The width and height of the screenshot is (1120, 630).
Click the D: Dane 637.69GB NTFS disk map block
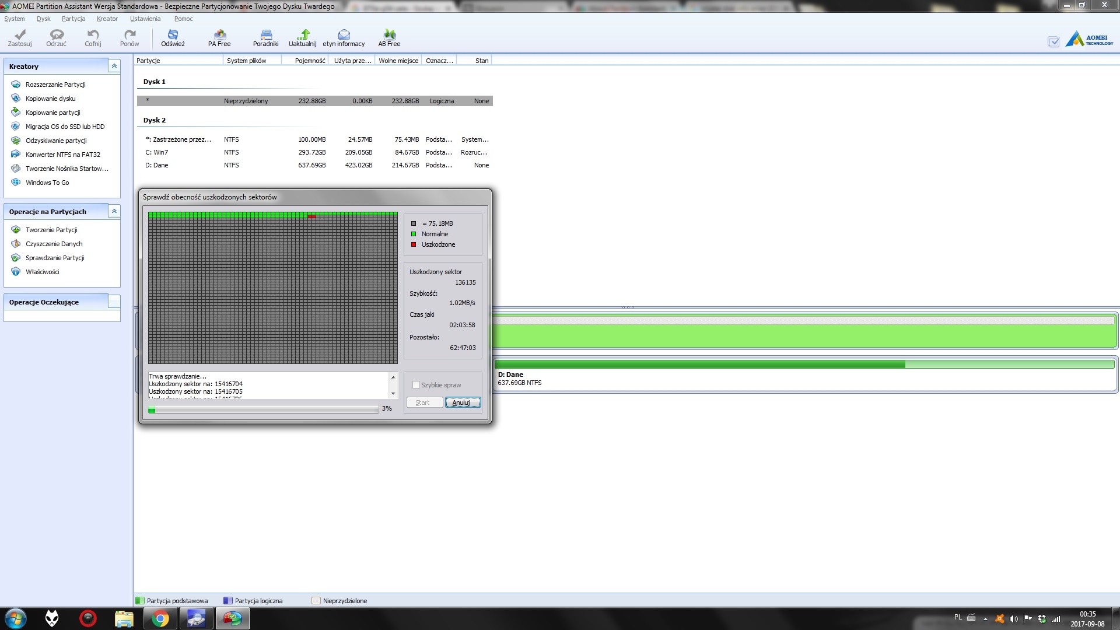click(x=805, y=374)
